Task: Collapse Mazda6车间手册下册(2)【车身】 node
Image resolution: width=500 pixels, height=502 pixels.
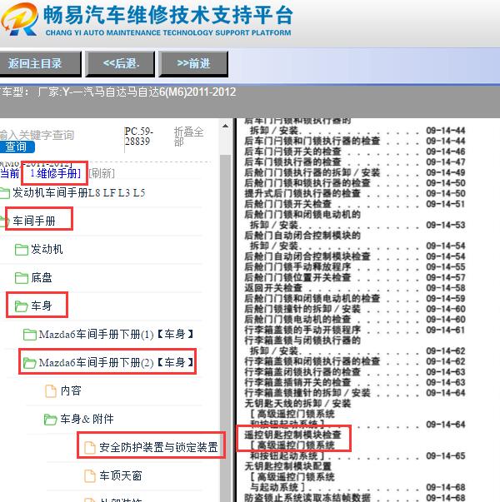Action: point(116,363)
